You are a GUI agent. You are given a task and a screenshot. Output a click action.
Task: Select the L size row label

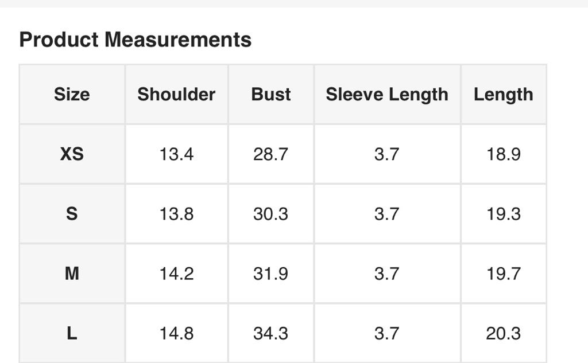pos(72,333)
